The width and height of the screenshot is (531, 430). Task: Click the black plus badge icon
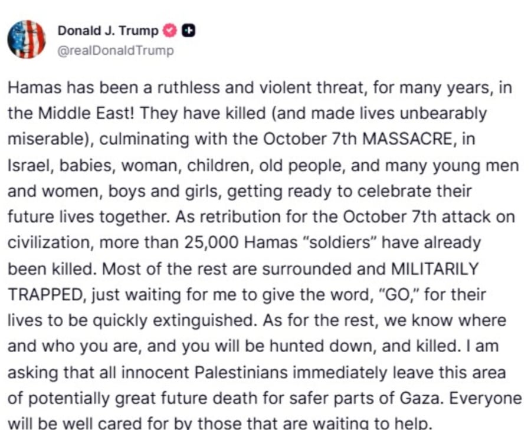pos(188,31)
